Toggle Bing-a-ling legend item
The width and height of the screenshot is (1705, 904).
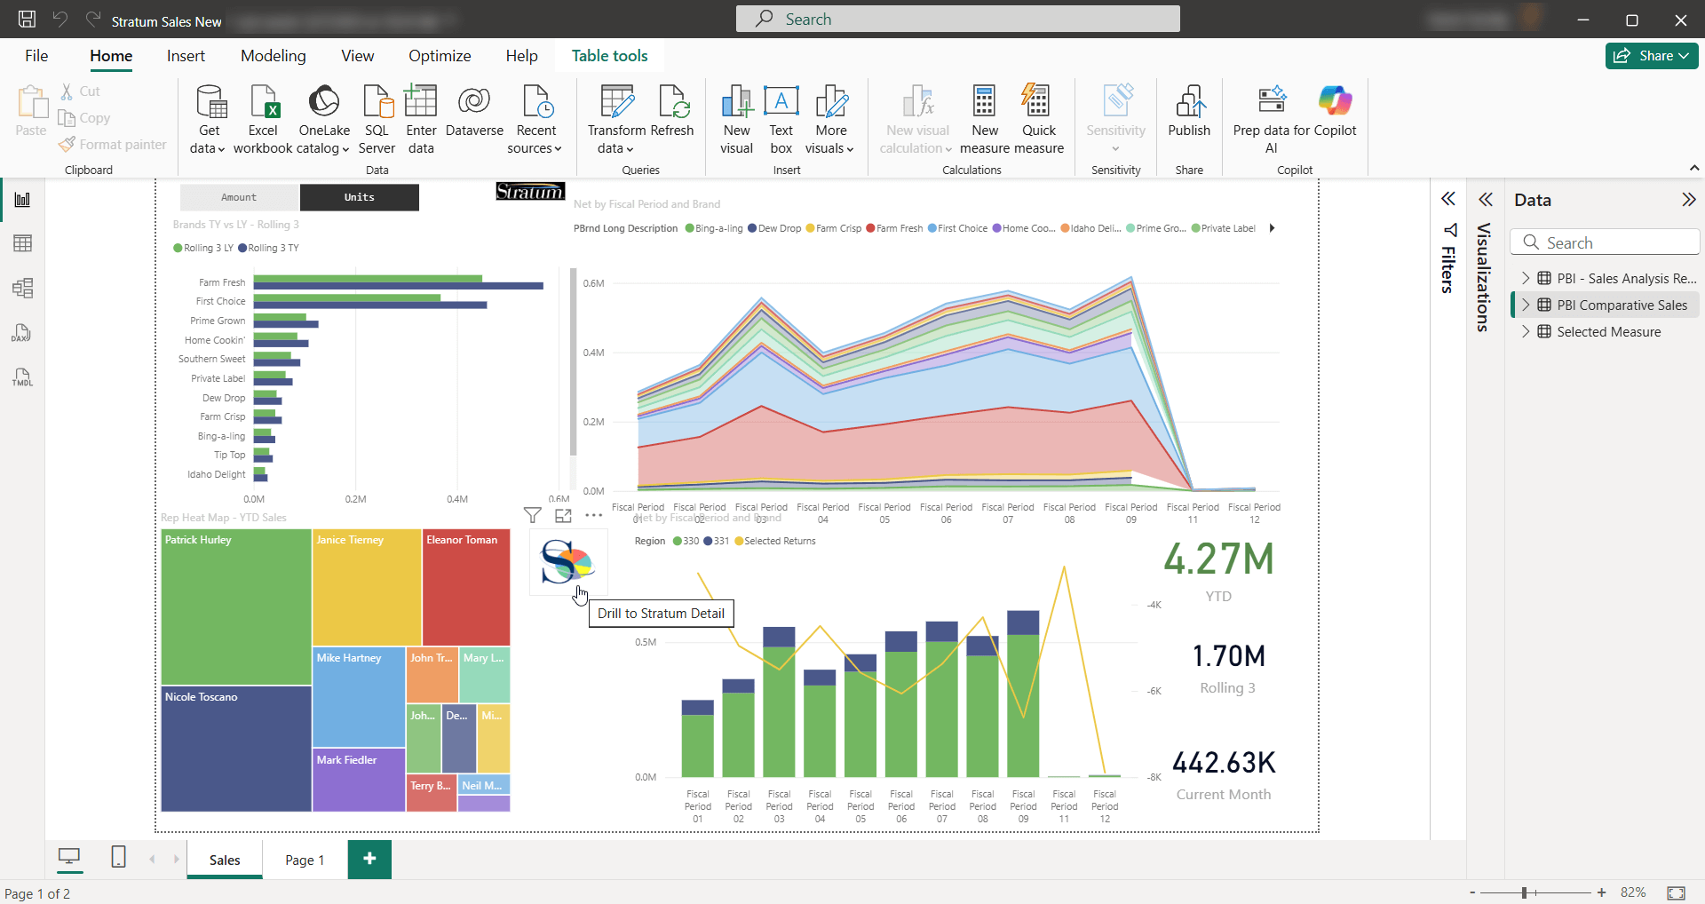714,228
